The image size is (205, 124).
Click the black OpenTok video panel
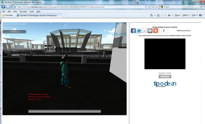[x=165, y=54]
